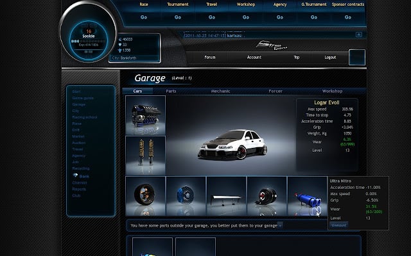Click the Unmount button for Ultra Nitro
The height and width of the screenshot is (256, 411).
pos(338,225)
